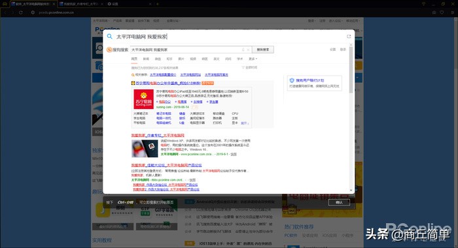Click the red Suning logo thumbnail
This screenshot has height=248, width=458.
(143, 99)
